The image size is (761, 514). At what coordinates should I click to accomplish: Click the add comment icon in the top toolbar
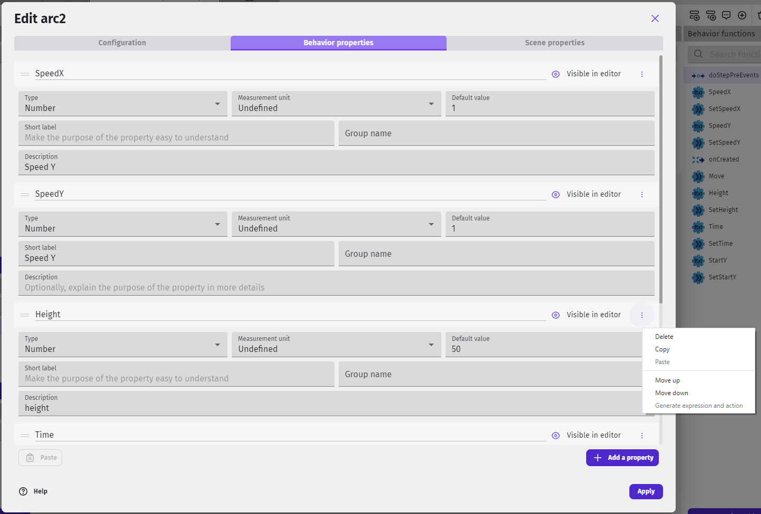(x=726, y=15)
